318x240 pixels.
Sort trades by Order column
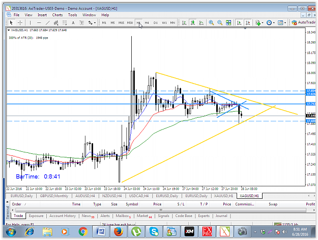(17, 204)
